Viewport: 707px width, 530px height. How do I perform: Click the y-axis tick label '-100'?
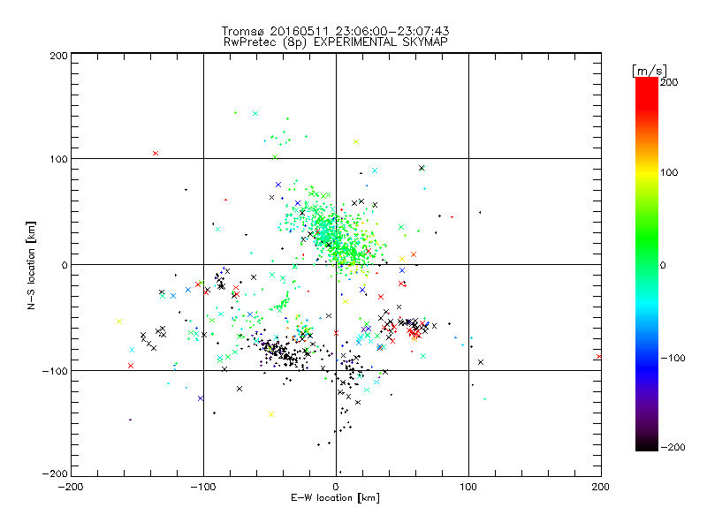tap(55, 371)
